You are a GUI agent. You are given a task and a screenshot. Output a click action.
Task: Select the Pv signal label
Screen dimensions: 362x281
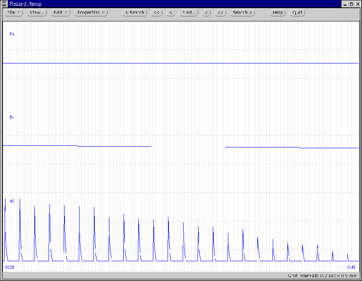tap(12, 117)
